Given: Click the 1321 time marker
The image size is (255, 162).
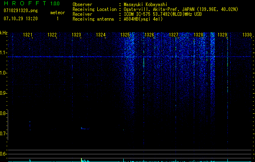Looking at the screenshot, I should pos(28,34).
